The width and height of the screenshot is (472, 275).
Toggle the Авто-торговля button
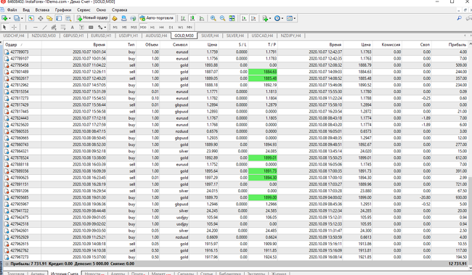[157, 18]
